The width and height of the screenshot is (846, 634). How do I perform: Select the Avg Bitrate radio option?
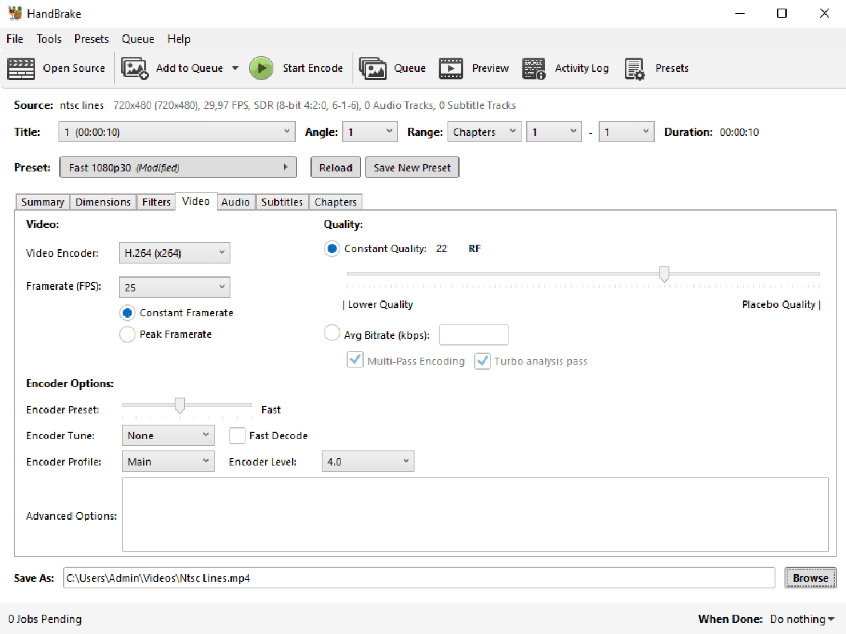pos(332,333)
